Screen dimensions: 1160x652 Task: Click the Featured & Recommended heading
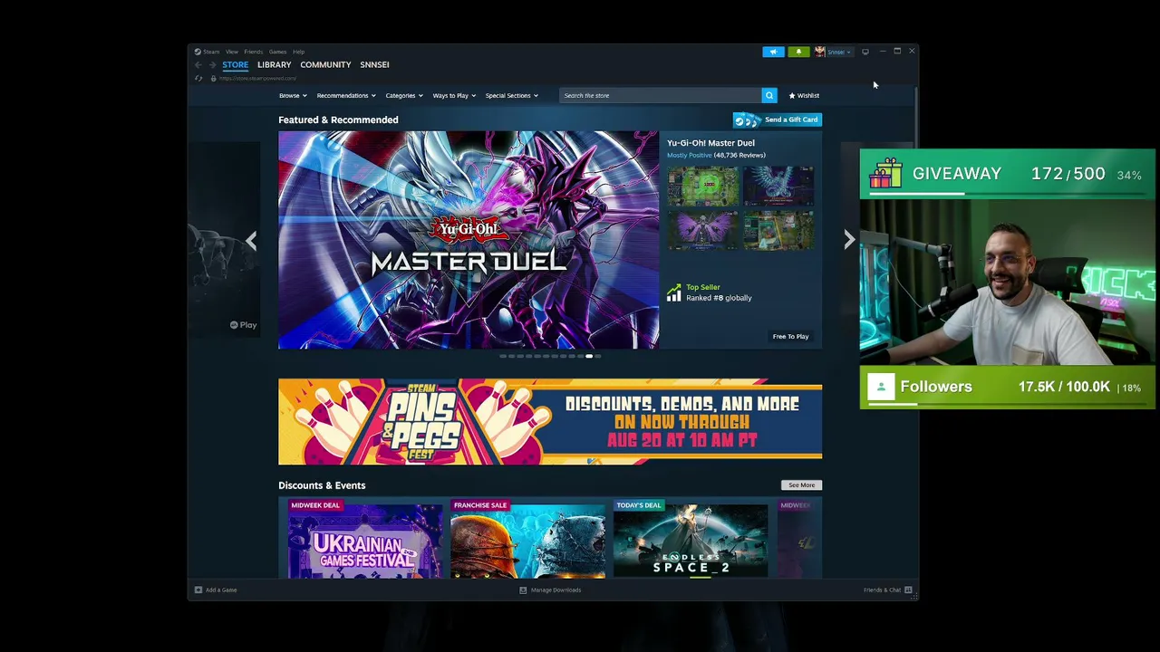click(338, 120)
